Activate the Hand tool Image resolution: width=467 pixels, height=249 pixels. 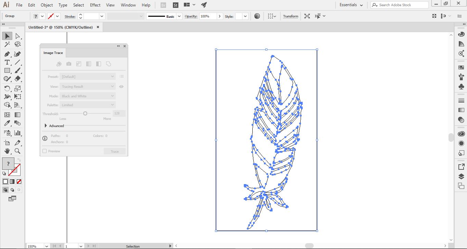tap(7, 151)
